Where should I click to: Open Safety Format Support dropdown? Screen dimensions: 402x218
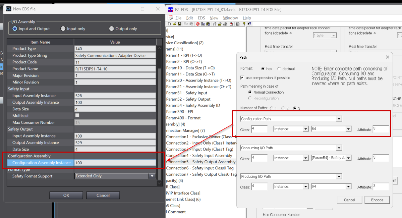click(x=152, y=176)
